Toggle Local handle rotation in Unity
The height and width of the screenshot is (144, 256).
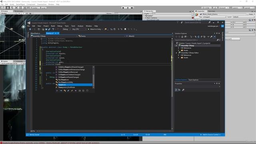[42, 8]
